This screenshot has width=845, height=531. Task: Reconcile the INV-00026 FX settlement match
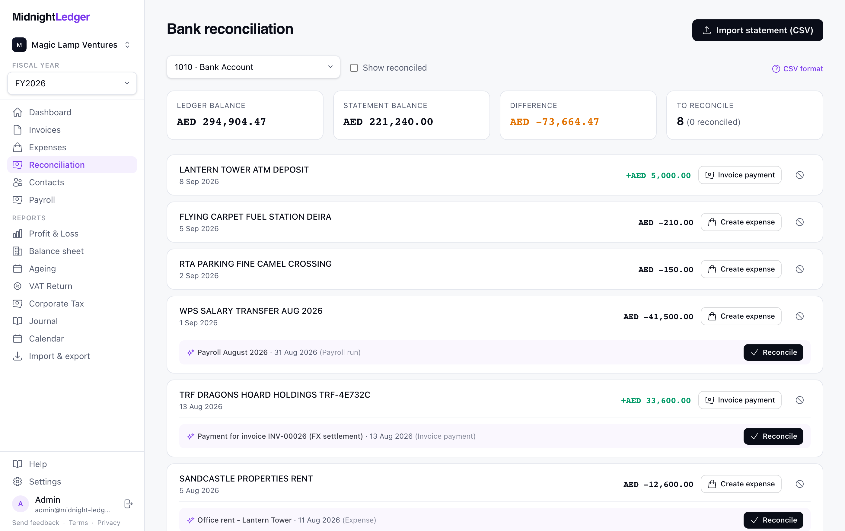coord(773,436)
